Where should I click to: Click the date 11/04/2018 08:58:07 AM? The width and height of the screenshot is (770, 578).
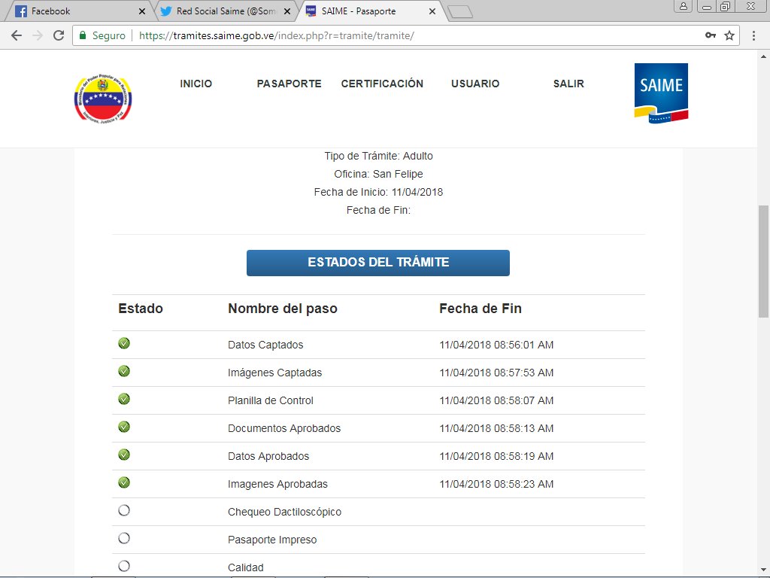point(496,400)
